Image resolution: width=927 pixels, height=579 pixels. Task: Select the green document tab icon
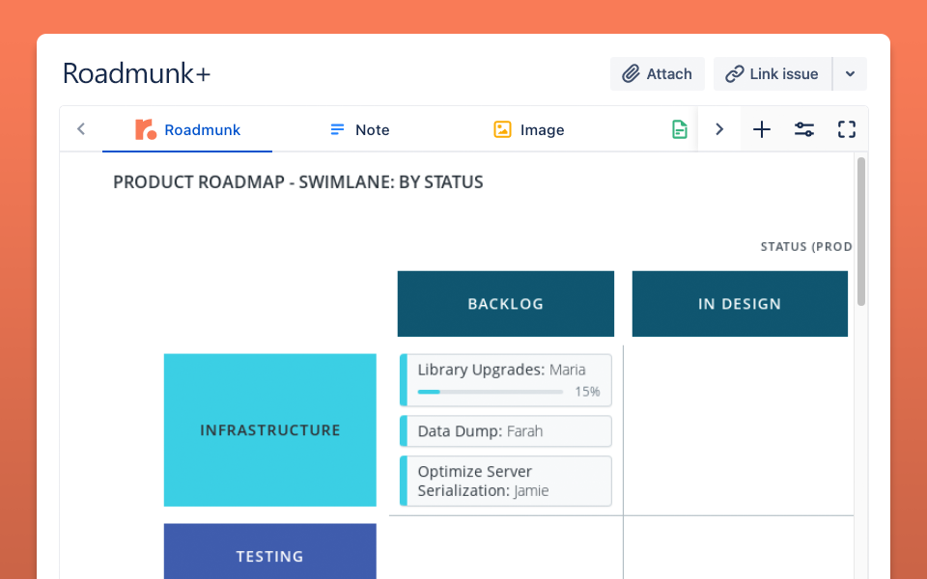click(x=679, y=129)
